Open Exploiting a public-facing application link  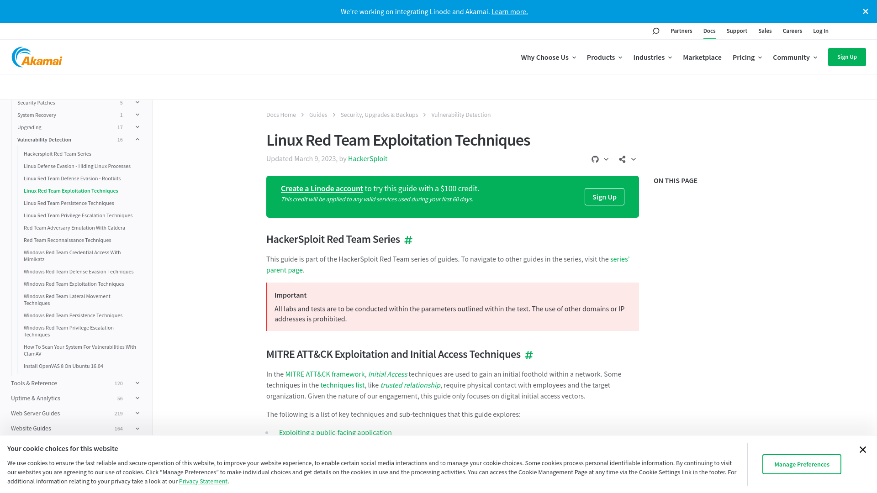335,432
